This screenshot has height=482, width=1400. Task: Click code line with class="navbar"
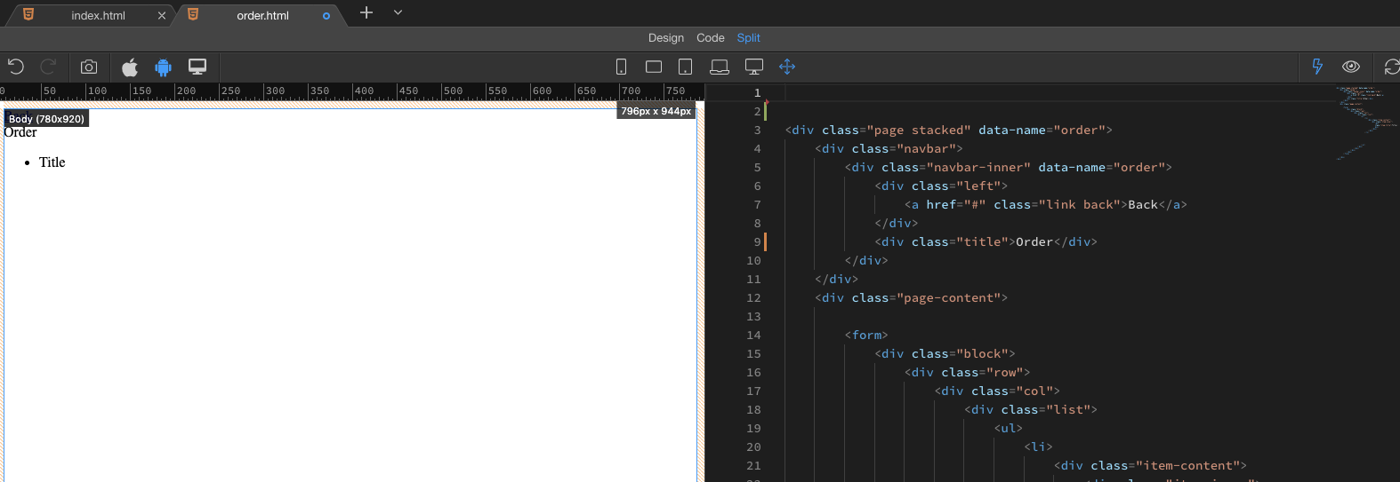[889, 148]
